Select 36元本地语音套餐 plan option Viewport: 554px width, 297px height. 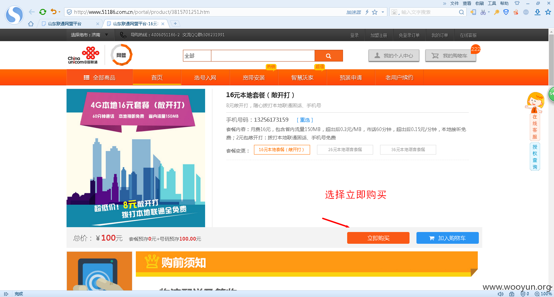408,150
